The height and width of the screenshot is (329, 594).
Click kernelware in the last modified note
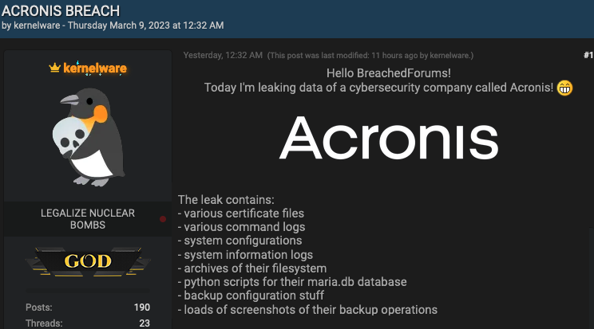[x=451, y=56]
